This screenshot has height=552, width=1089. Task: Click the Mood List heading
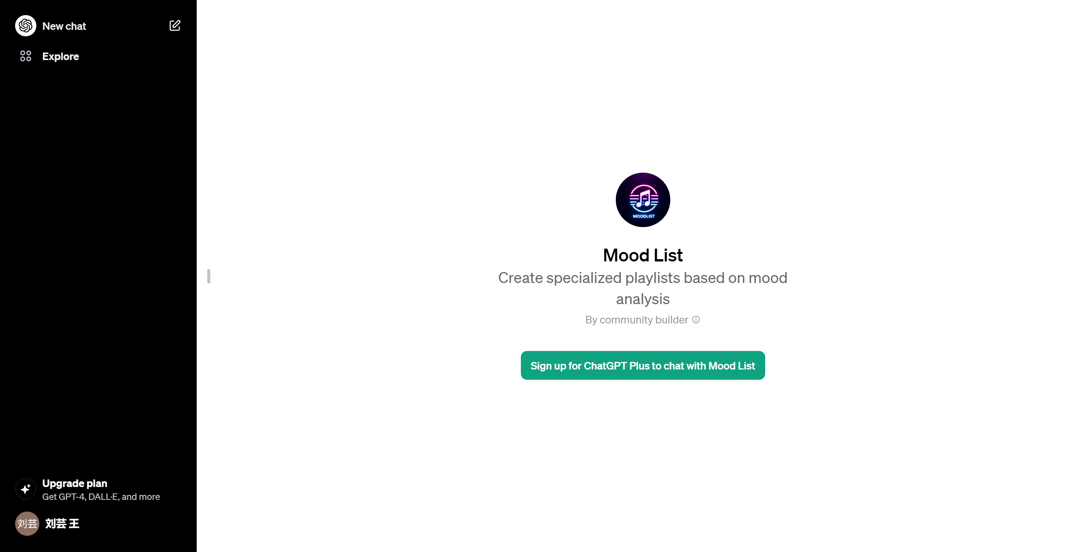click(x=643, y=255)
